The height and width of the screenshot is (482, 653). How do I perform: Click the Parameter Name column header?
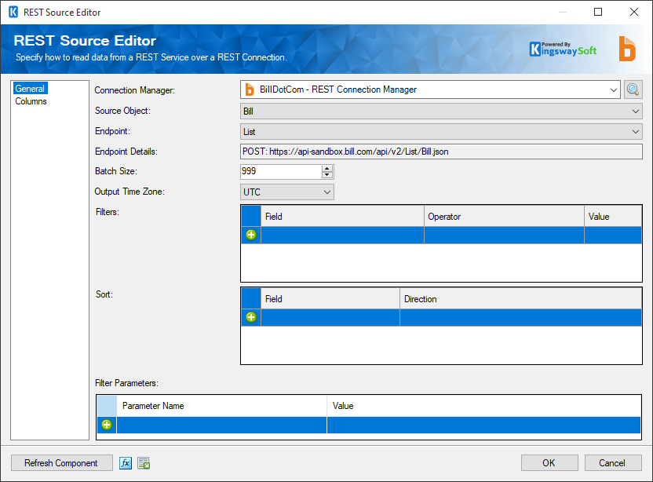[x=221, y=406]
